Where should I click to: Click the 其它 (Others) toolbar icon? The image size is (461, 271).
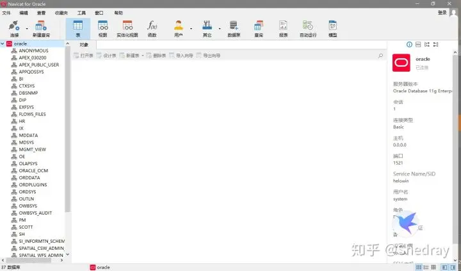[x=207, y=29]
